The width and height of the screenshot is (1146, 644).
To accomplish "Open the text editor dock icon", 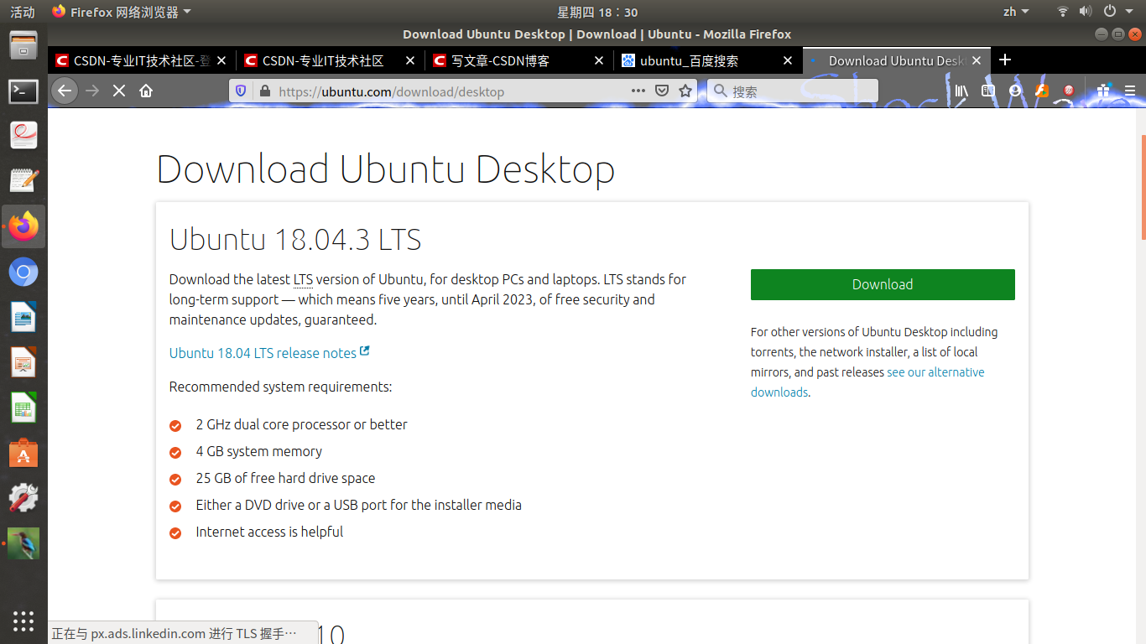I will (x=23, y=180).
